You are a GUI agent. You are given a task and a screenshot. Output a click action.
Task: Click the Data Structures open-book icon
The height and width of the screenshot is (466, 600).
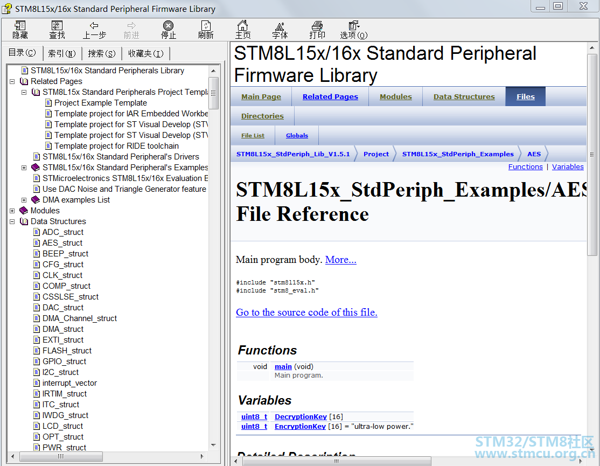(24, 221)
